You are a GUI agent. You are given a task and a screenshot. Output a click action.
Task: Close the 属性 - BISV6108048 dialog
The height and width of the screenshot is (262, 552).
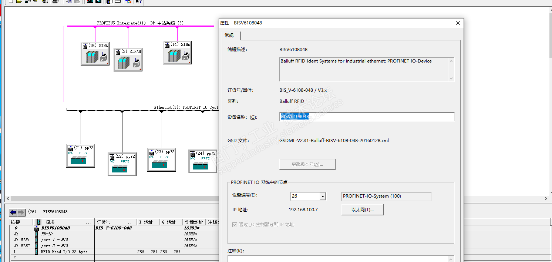pyautogui.click(x=458, y=23)
